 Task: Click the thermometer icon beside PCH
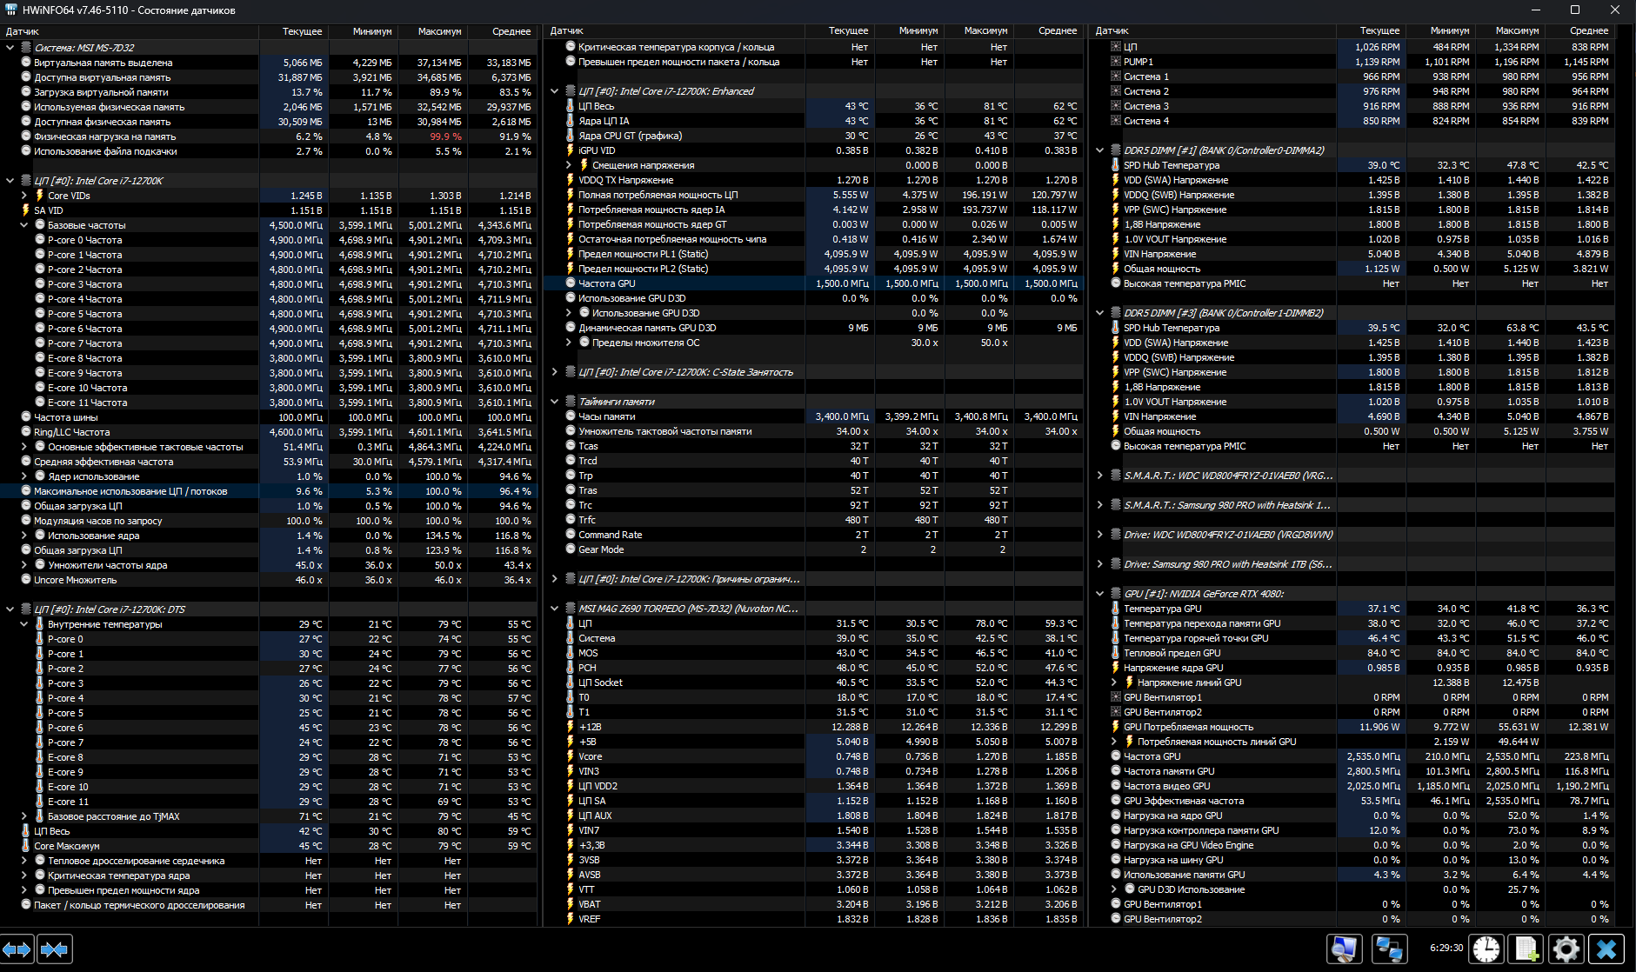571,668
